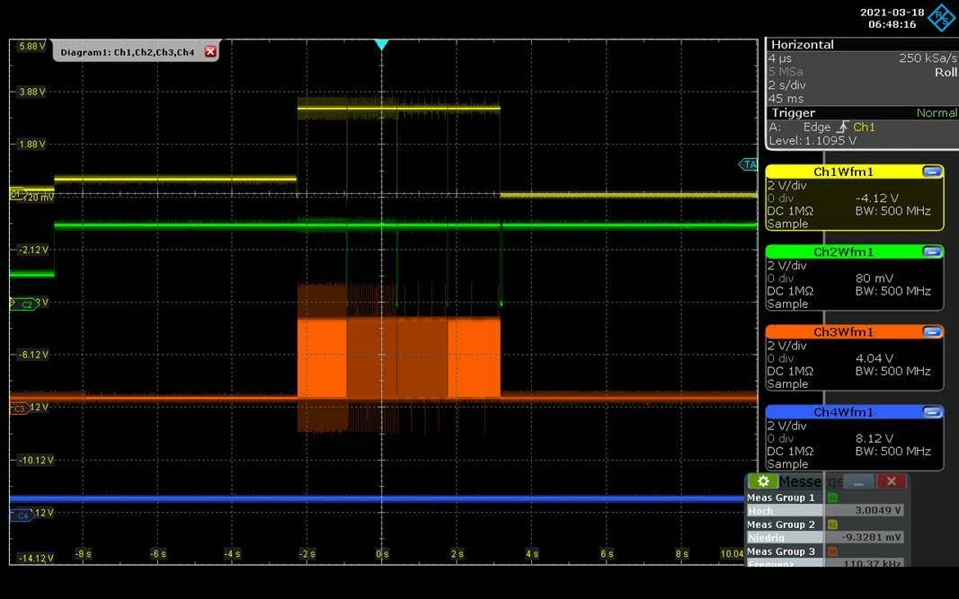This screenshot has height=599, width=959.
Task: Select the C1 channel ground marker
Action: 18,194
